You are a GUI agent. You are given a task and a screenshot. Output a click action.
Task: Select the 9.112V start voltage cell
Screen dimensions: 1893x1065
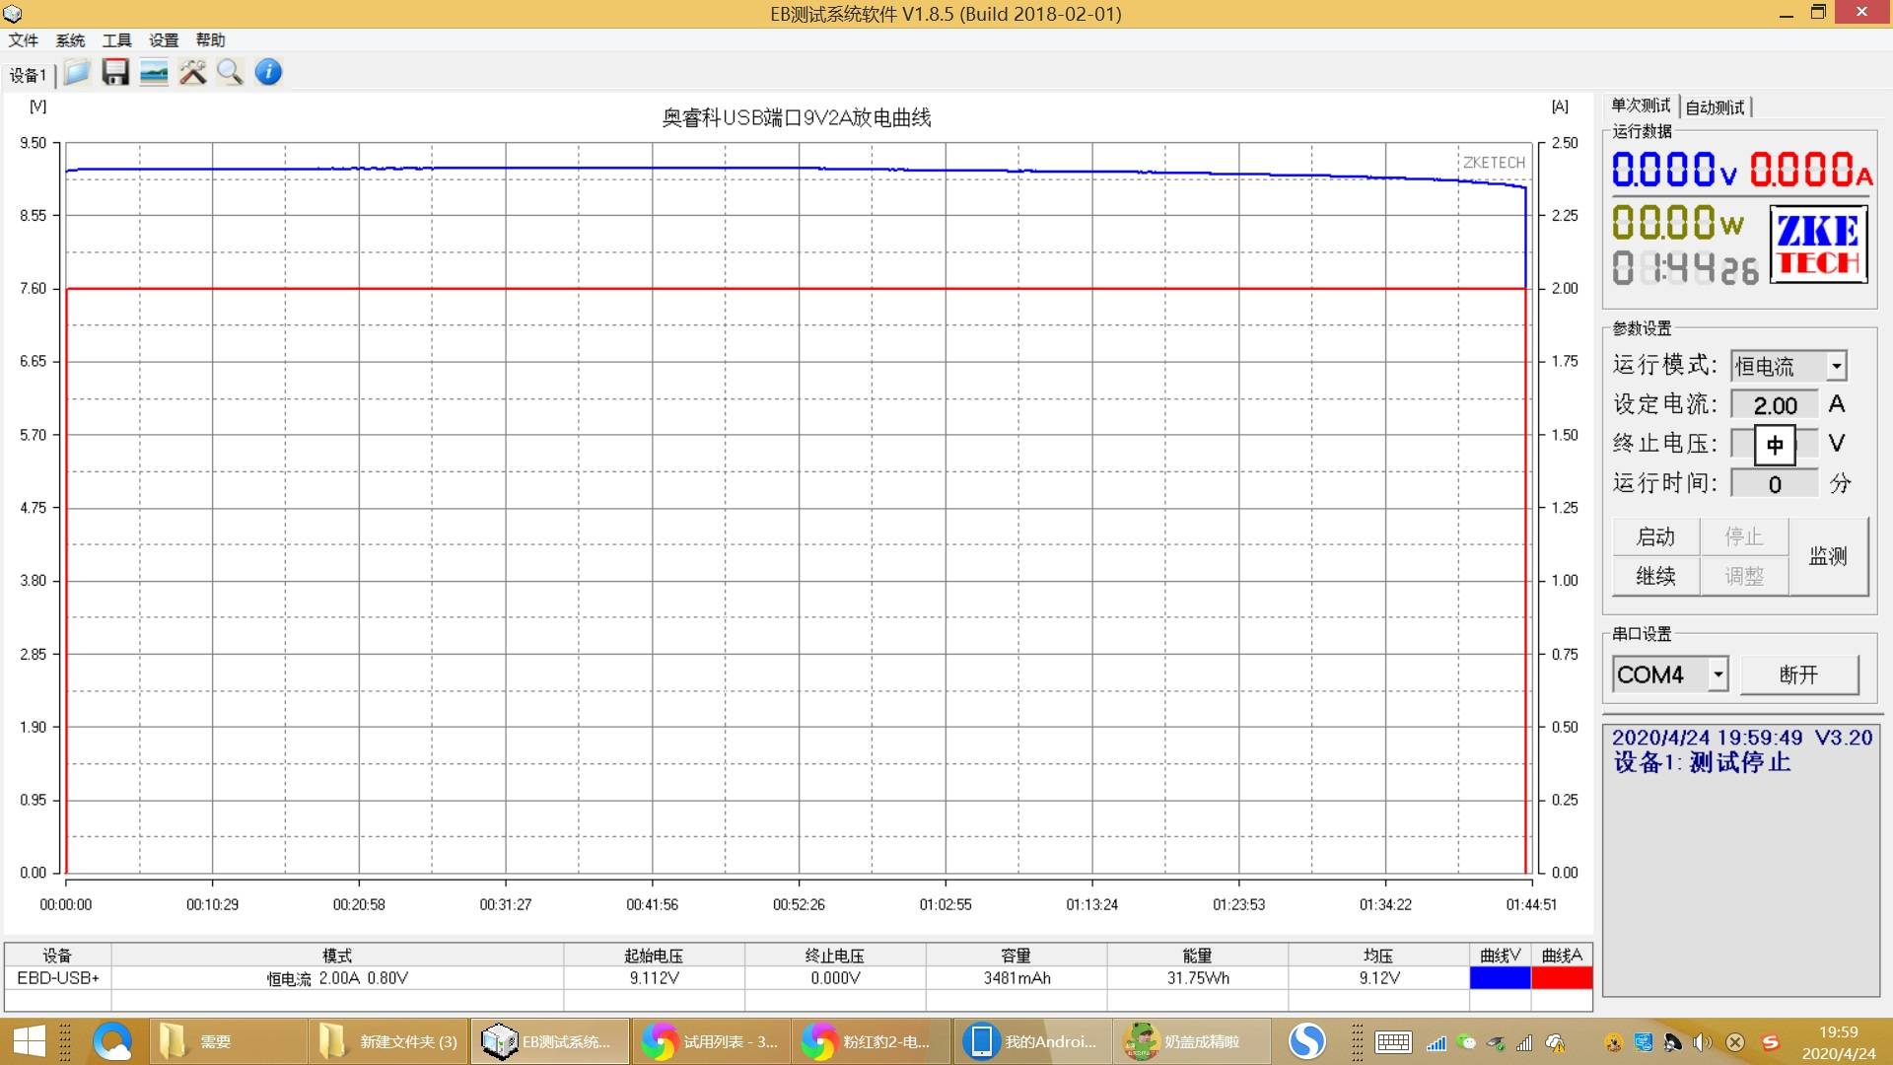(655, 978)
